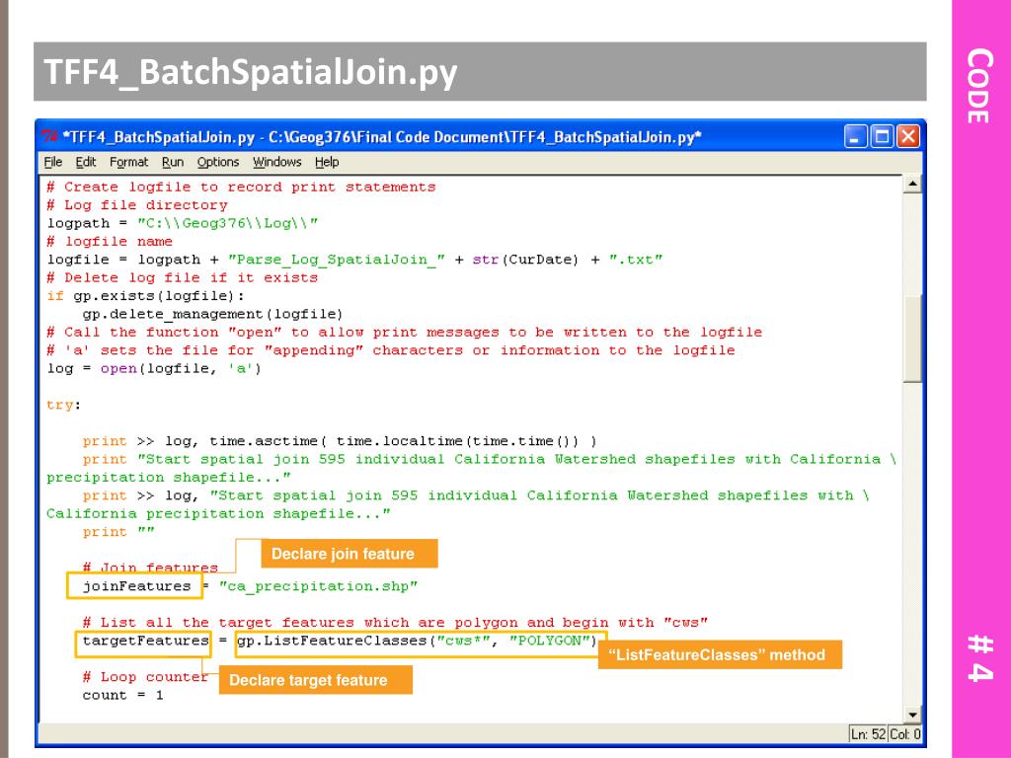Click the line starting 'logfile = logpath +'
The image size is (1011, 758).
pyautogui.click(x=354, y=260)
